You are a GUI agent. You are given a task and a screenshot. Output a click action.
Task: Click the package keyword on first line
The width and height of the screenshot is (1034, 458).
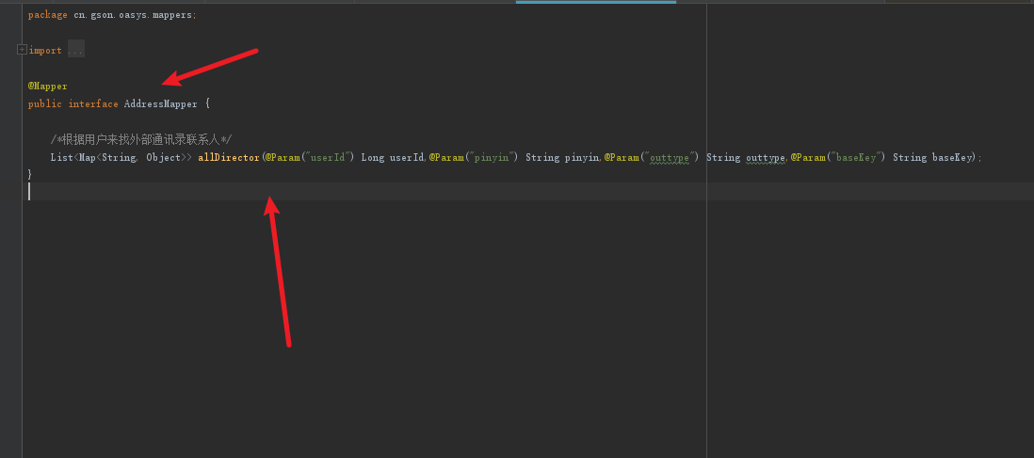click(x=48, y=15)
